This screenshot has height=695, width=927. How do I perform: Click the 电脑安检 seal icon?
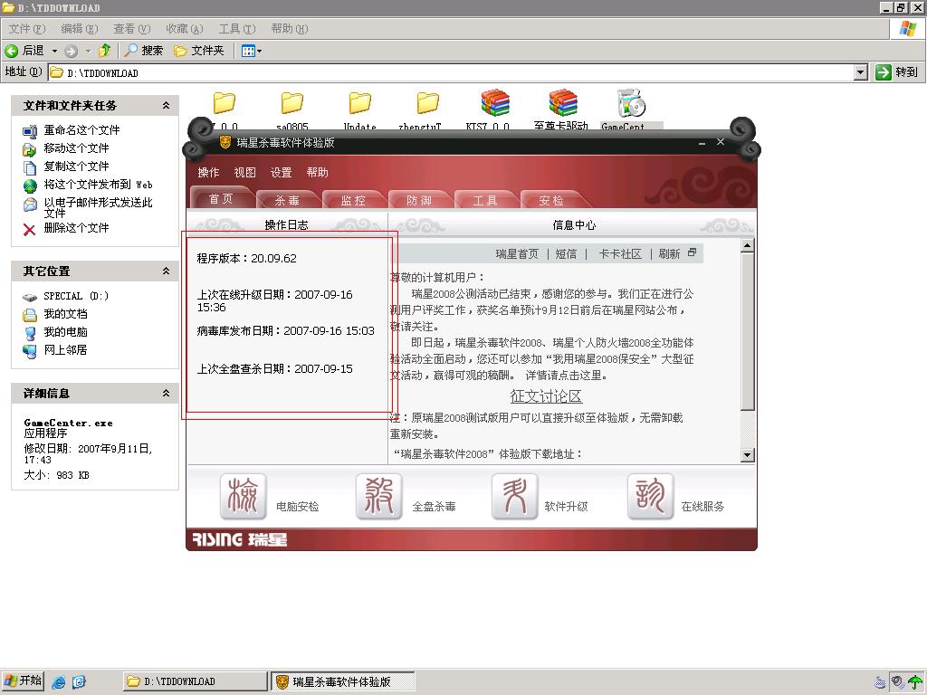point(243,497)
